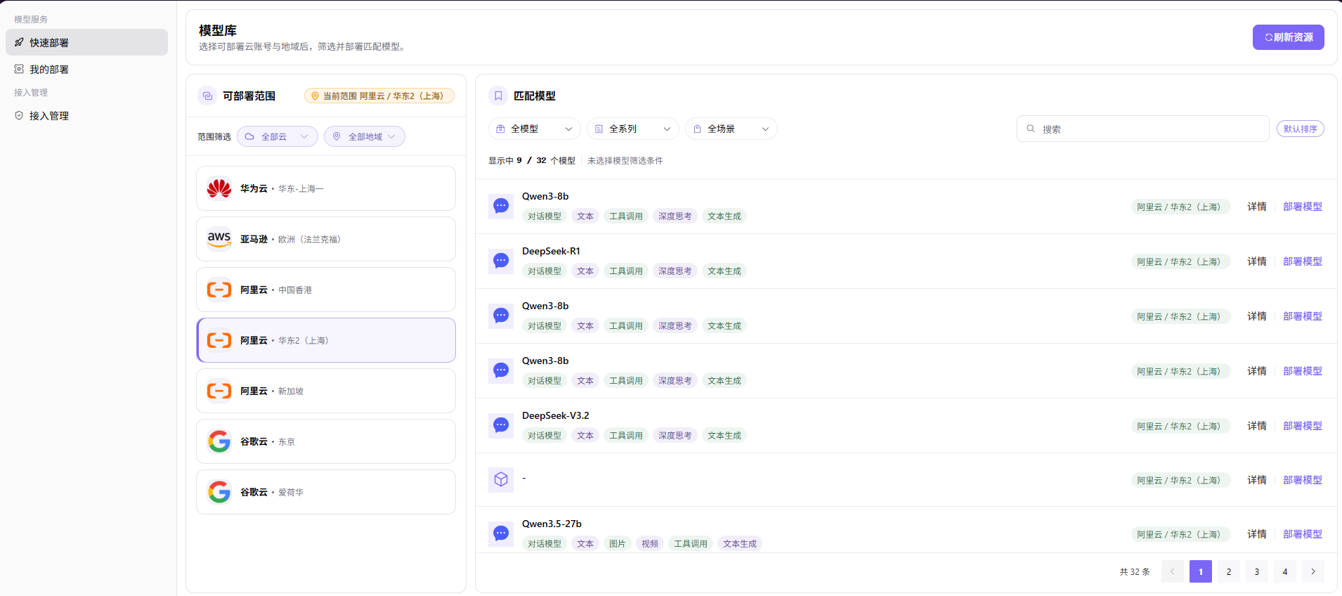Click the cube icon of the unnamed model
Screen dimensions: 1342x596
click(501, 479)
